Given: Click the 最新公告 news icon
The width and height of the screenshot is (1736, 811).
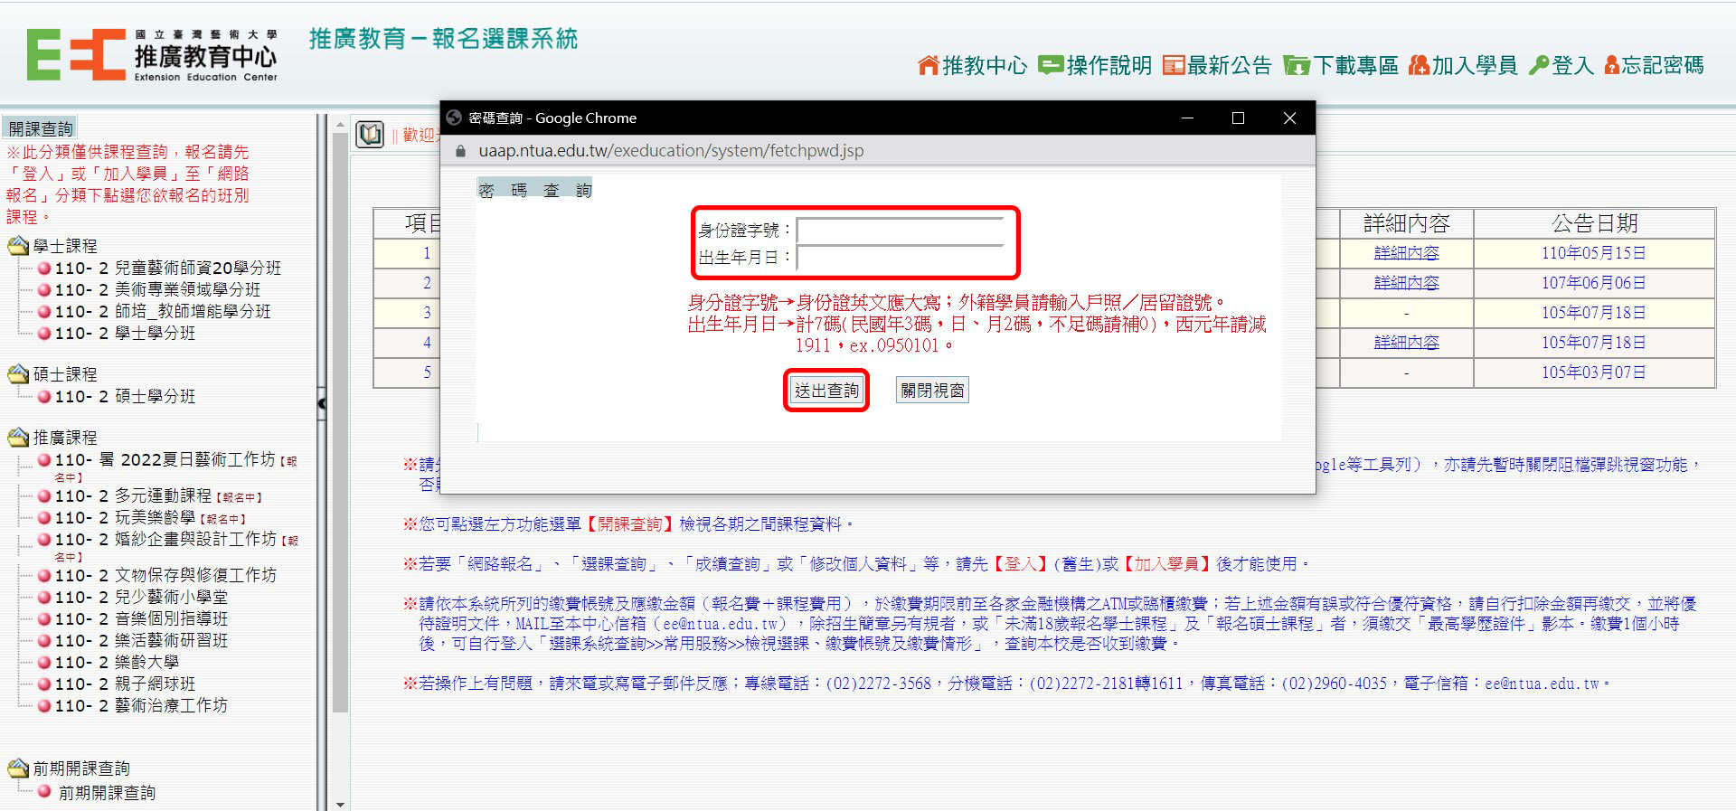Looking at the screenshot, I should click(1174, 65).
